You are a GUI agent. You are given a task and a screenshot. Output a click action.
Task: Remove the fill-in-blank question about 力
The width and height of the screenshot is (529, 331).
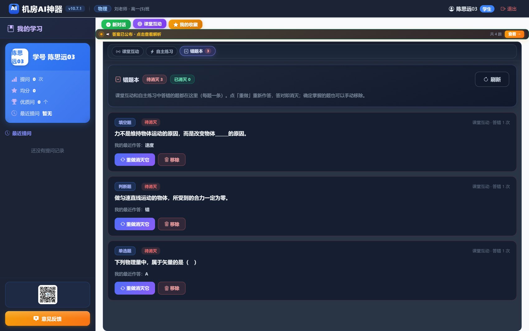(172, 160)
